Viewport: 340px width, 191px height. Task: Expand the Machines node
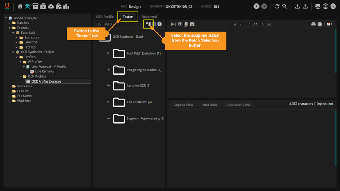9,101
